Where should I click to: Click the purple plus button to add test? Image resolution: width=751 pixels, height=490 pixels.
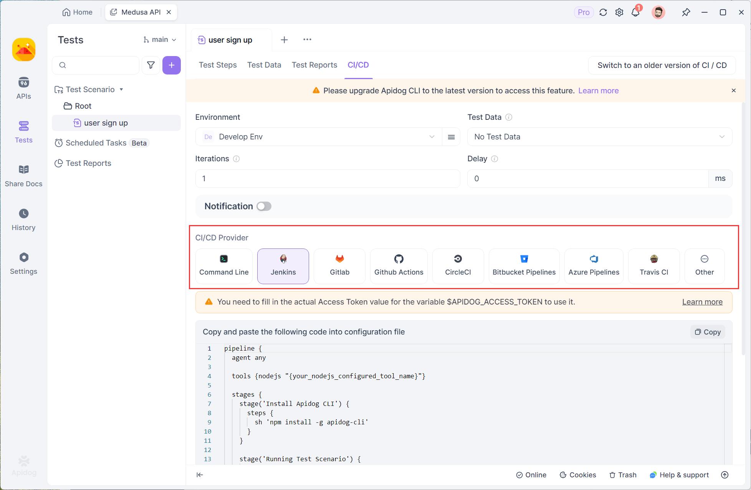pos(172,65)
